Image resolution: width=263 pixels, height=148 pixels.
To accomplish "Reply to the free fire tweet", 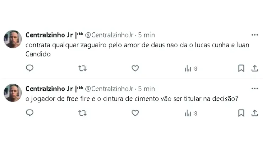I will (x=30, y=113).
